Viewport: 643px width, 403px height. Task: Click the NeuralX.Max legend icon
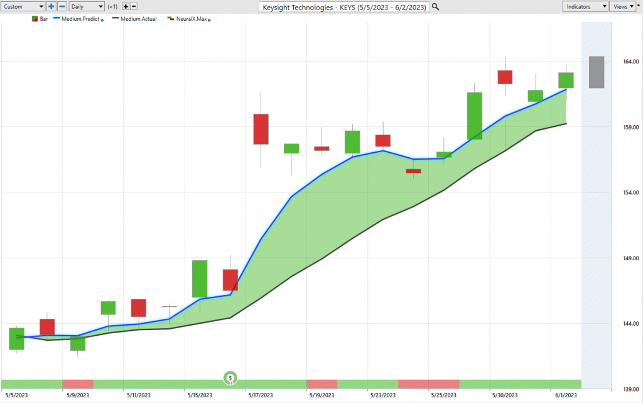pyautogui.click(x=171, y=18)
